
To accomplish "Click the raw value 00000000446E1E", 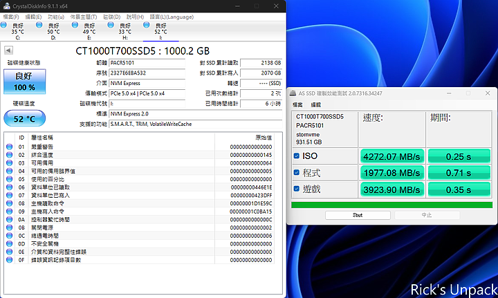I will (251, 187).
